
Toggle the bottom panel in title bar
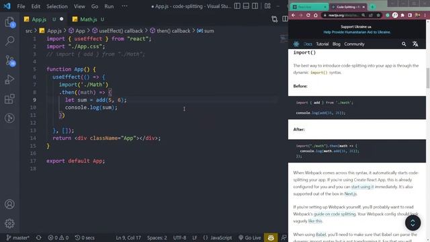tap(246, 6)
